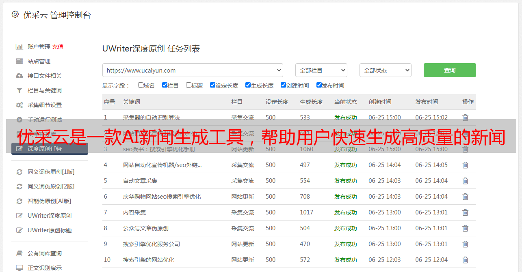The width and height of the screenshot is (522, 272).
Task: Click the gear icon beside 优采云 管理控制台
Action: click(15, 15)
